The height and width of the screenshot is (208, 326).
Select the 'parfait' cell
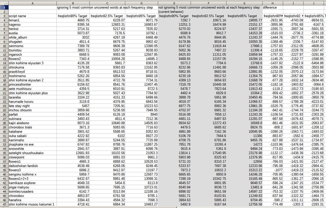click(32, 115)
